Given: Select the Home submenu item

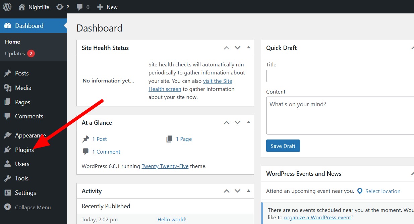Looking at the screenshot, I should point(12,42).
